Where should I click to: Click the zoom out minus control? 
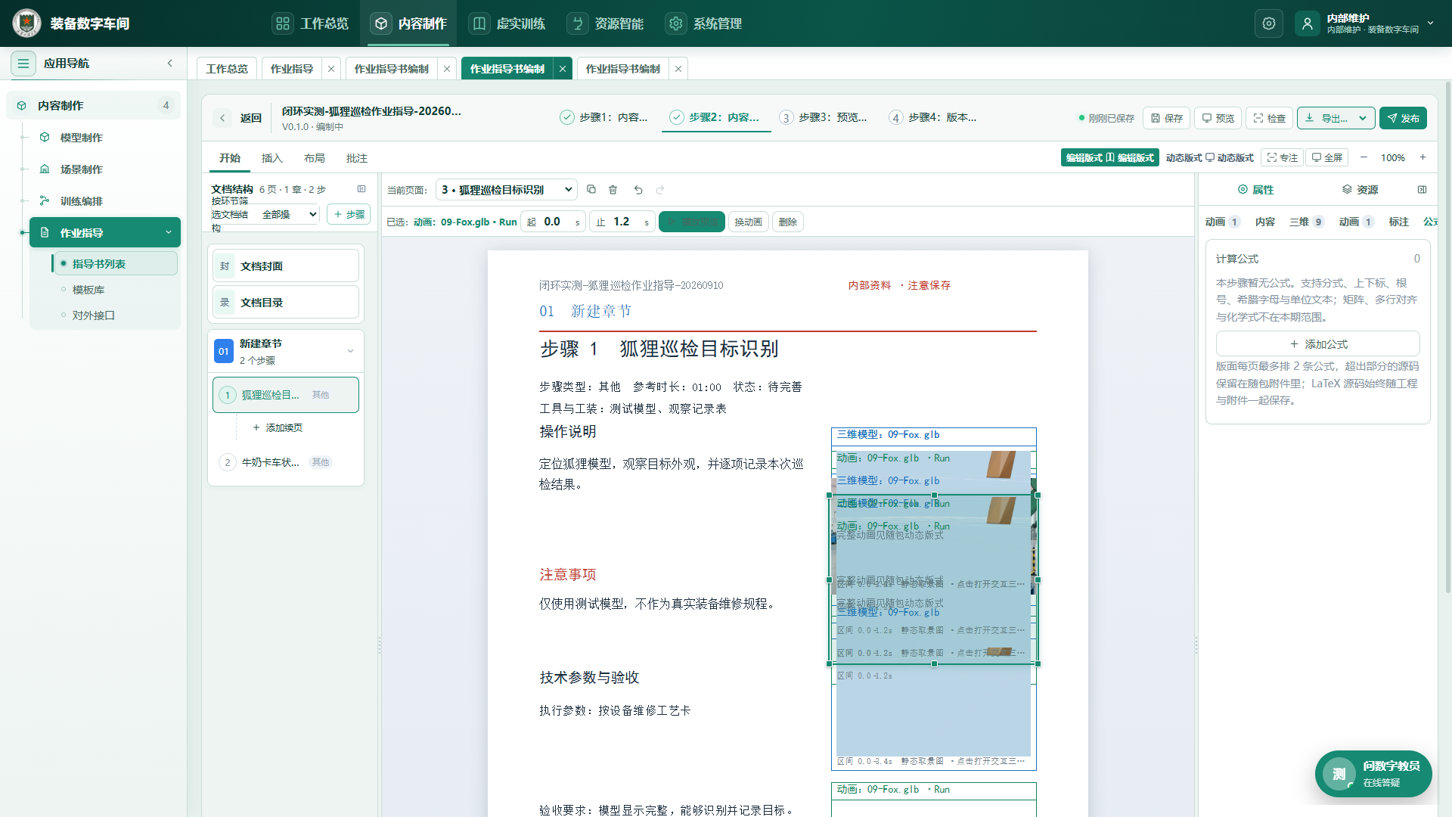[x=1364, y=157]
